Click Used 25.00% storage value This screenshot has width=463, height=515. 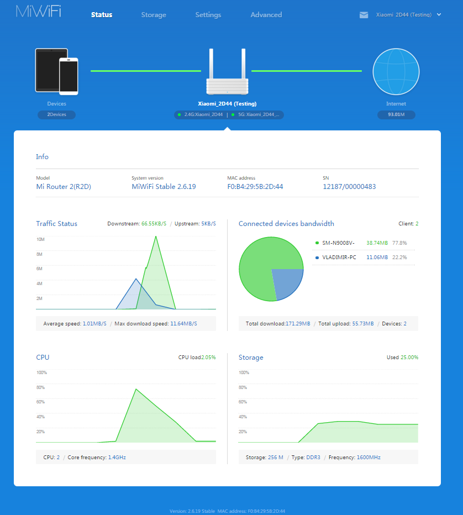[409, 358]
